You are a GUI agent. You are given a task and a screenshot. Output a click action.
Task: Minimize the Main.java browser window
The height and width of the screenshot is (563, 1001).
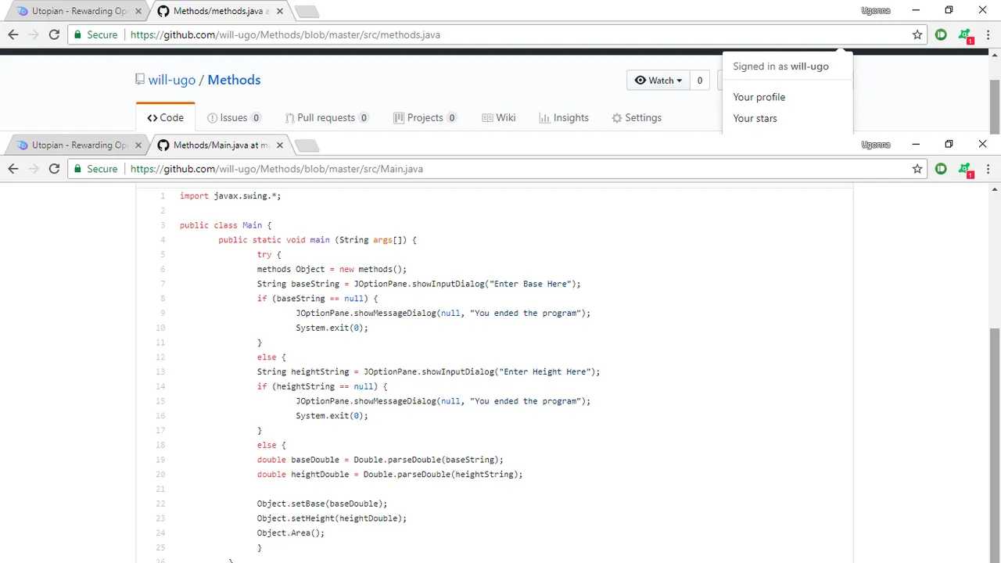click(x=917, y=144)
